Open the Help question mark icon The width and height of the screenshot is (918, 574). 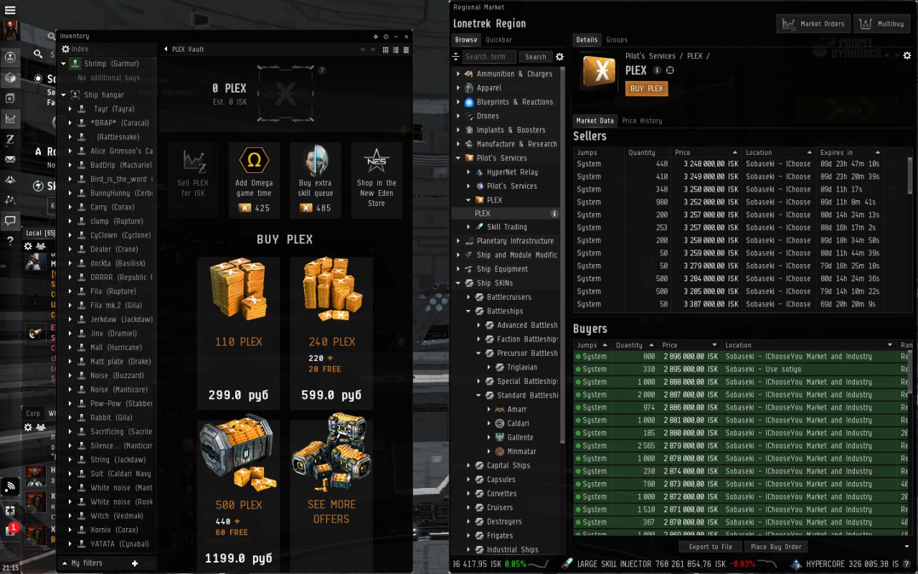click(x=10, y=241)
